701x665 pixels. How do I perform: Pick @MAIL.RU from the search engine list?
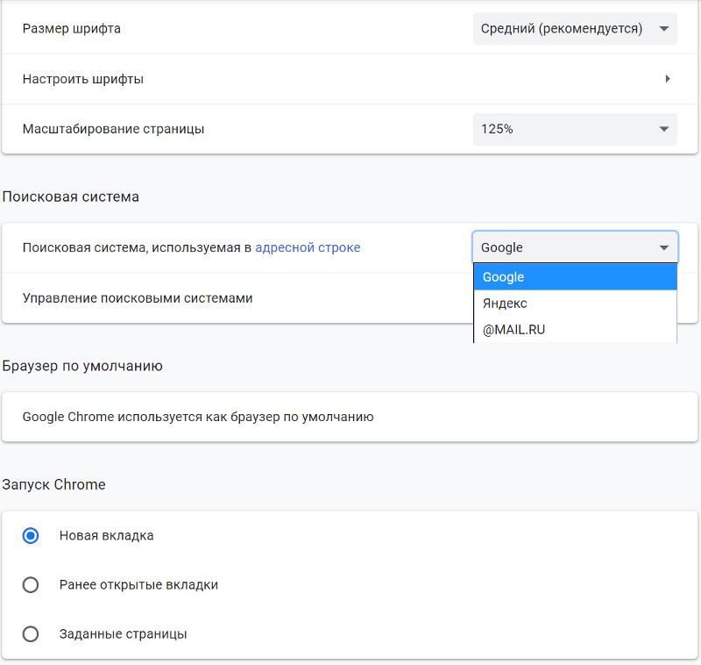tap(575, 330)
